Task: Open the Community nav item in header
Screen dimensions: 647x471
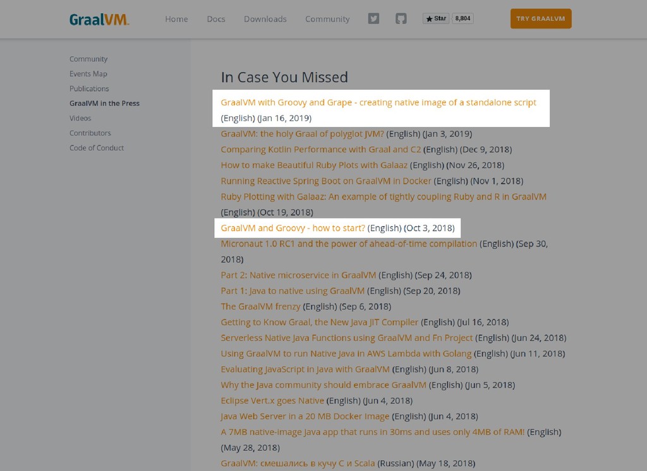Action: 327,19
